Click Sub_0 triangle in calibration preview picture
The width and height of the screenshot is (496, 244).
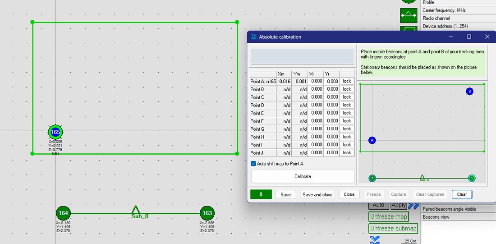[x=422, y=177]
